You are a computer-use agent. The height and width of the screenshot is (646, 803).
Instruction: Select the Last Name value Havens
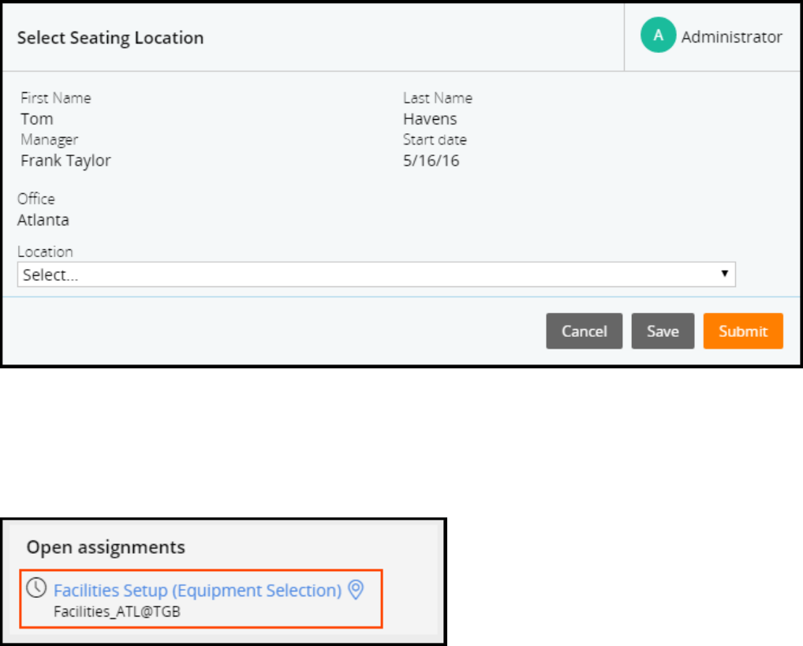(x=430, y=119)
